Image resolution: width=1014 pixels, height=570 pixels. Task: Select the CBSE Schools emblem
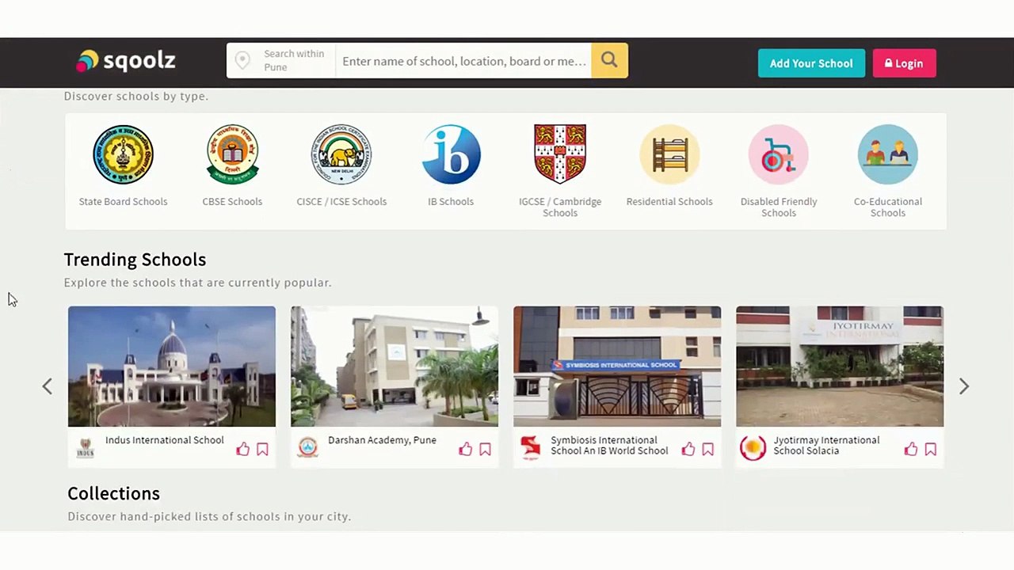coord(232,154)
